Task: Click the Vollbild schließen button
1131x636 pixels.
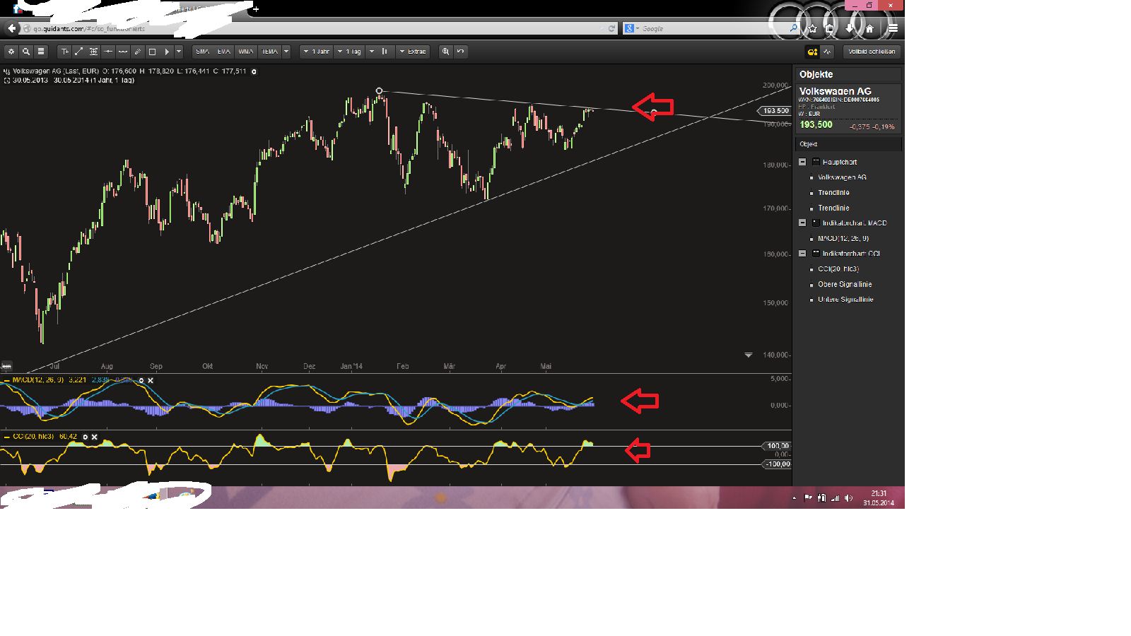Action: 872,52
